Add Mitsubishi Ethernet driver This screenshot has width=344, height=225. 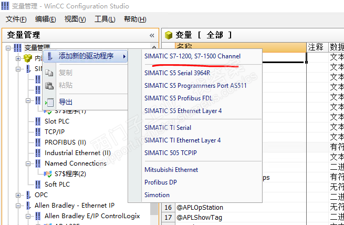coord(171,170)
